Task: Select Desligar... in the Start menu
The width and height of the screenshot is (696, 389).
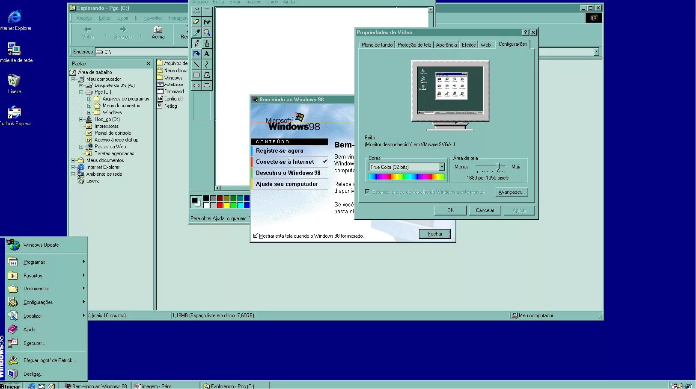Action: point(46,374)
